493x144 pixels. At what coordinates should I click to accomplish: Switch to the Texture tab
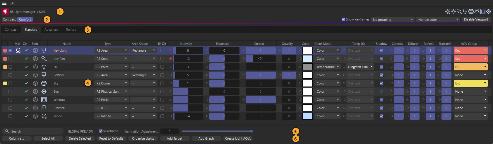click(x=71, y=30)
